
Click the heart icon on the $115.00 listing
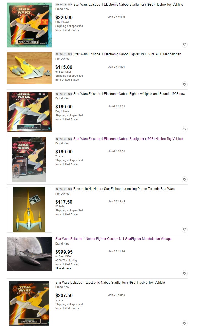coord(185,84)
